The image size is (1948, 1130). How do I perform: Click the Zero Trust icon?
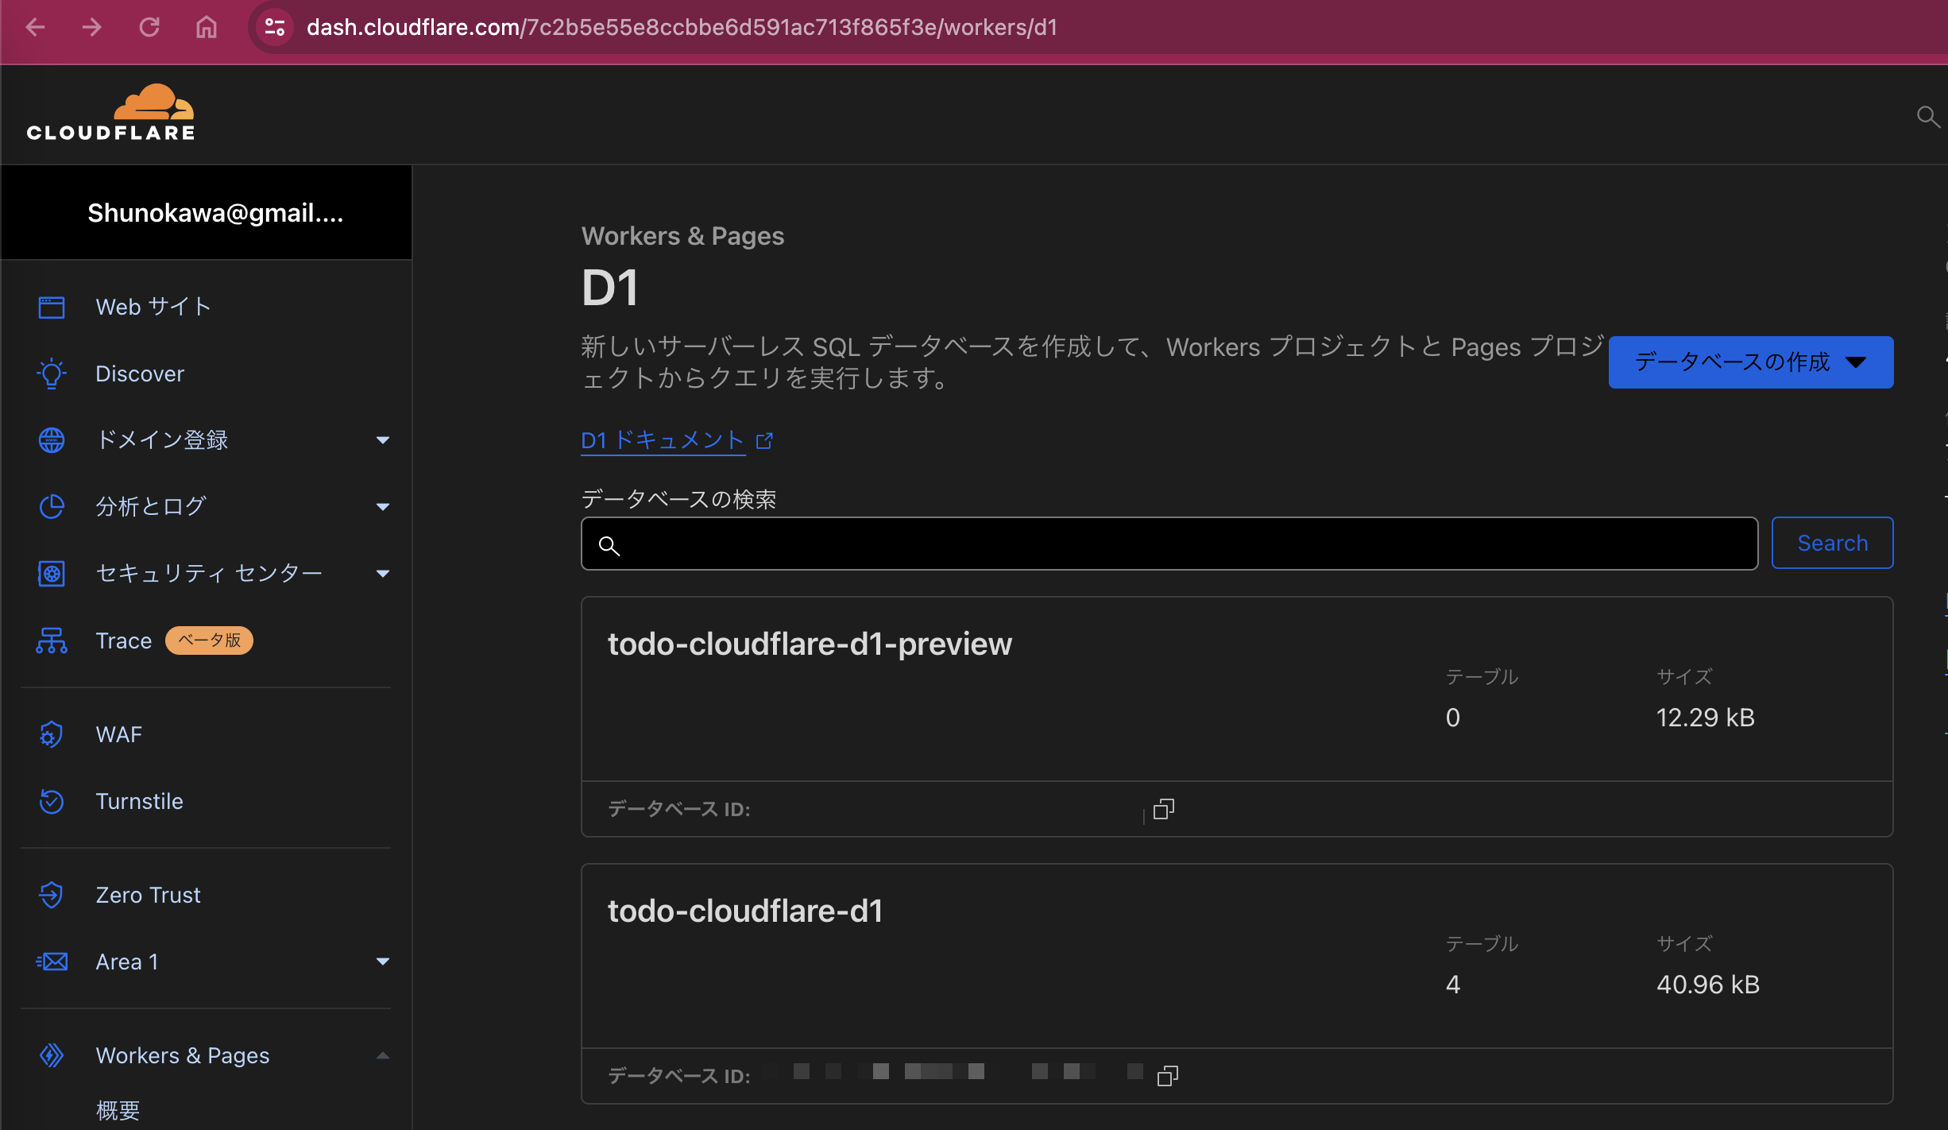(51, 895)
